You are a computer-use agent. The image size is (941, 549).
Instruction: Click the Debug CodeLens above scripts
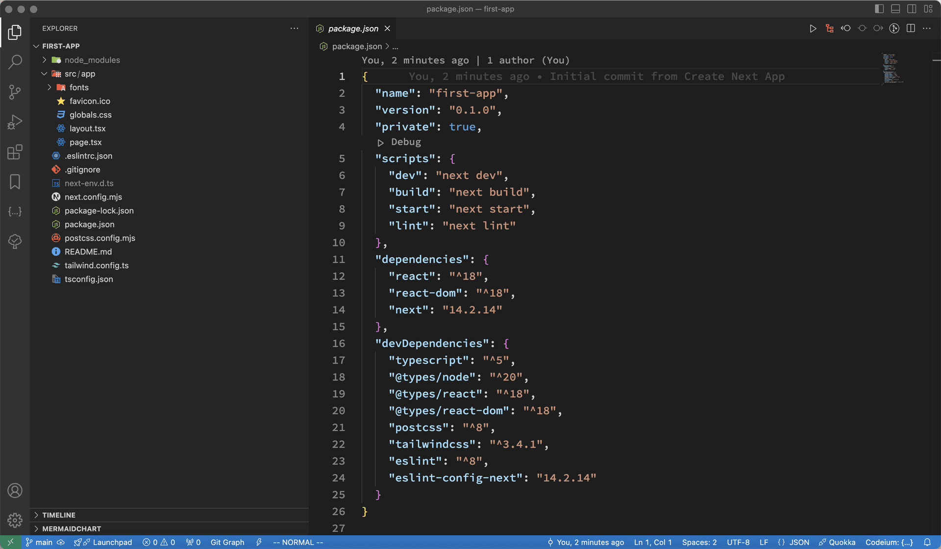[x=406, y=142]
